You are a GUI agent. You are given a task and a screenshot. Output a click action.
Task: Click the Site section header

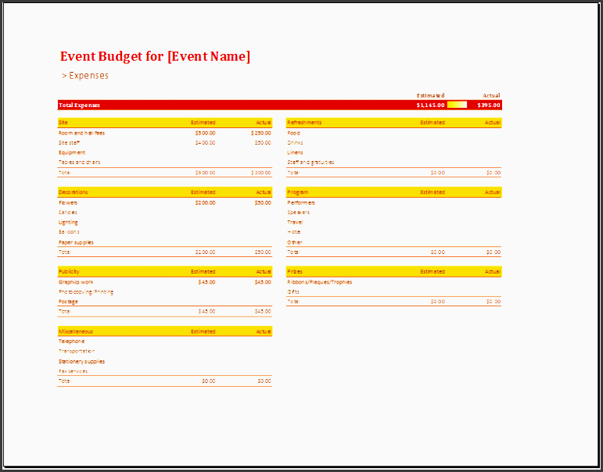(63, 123)
